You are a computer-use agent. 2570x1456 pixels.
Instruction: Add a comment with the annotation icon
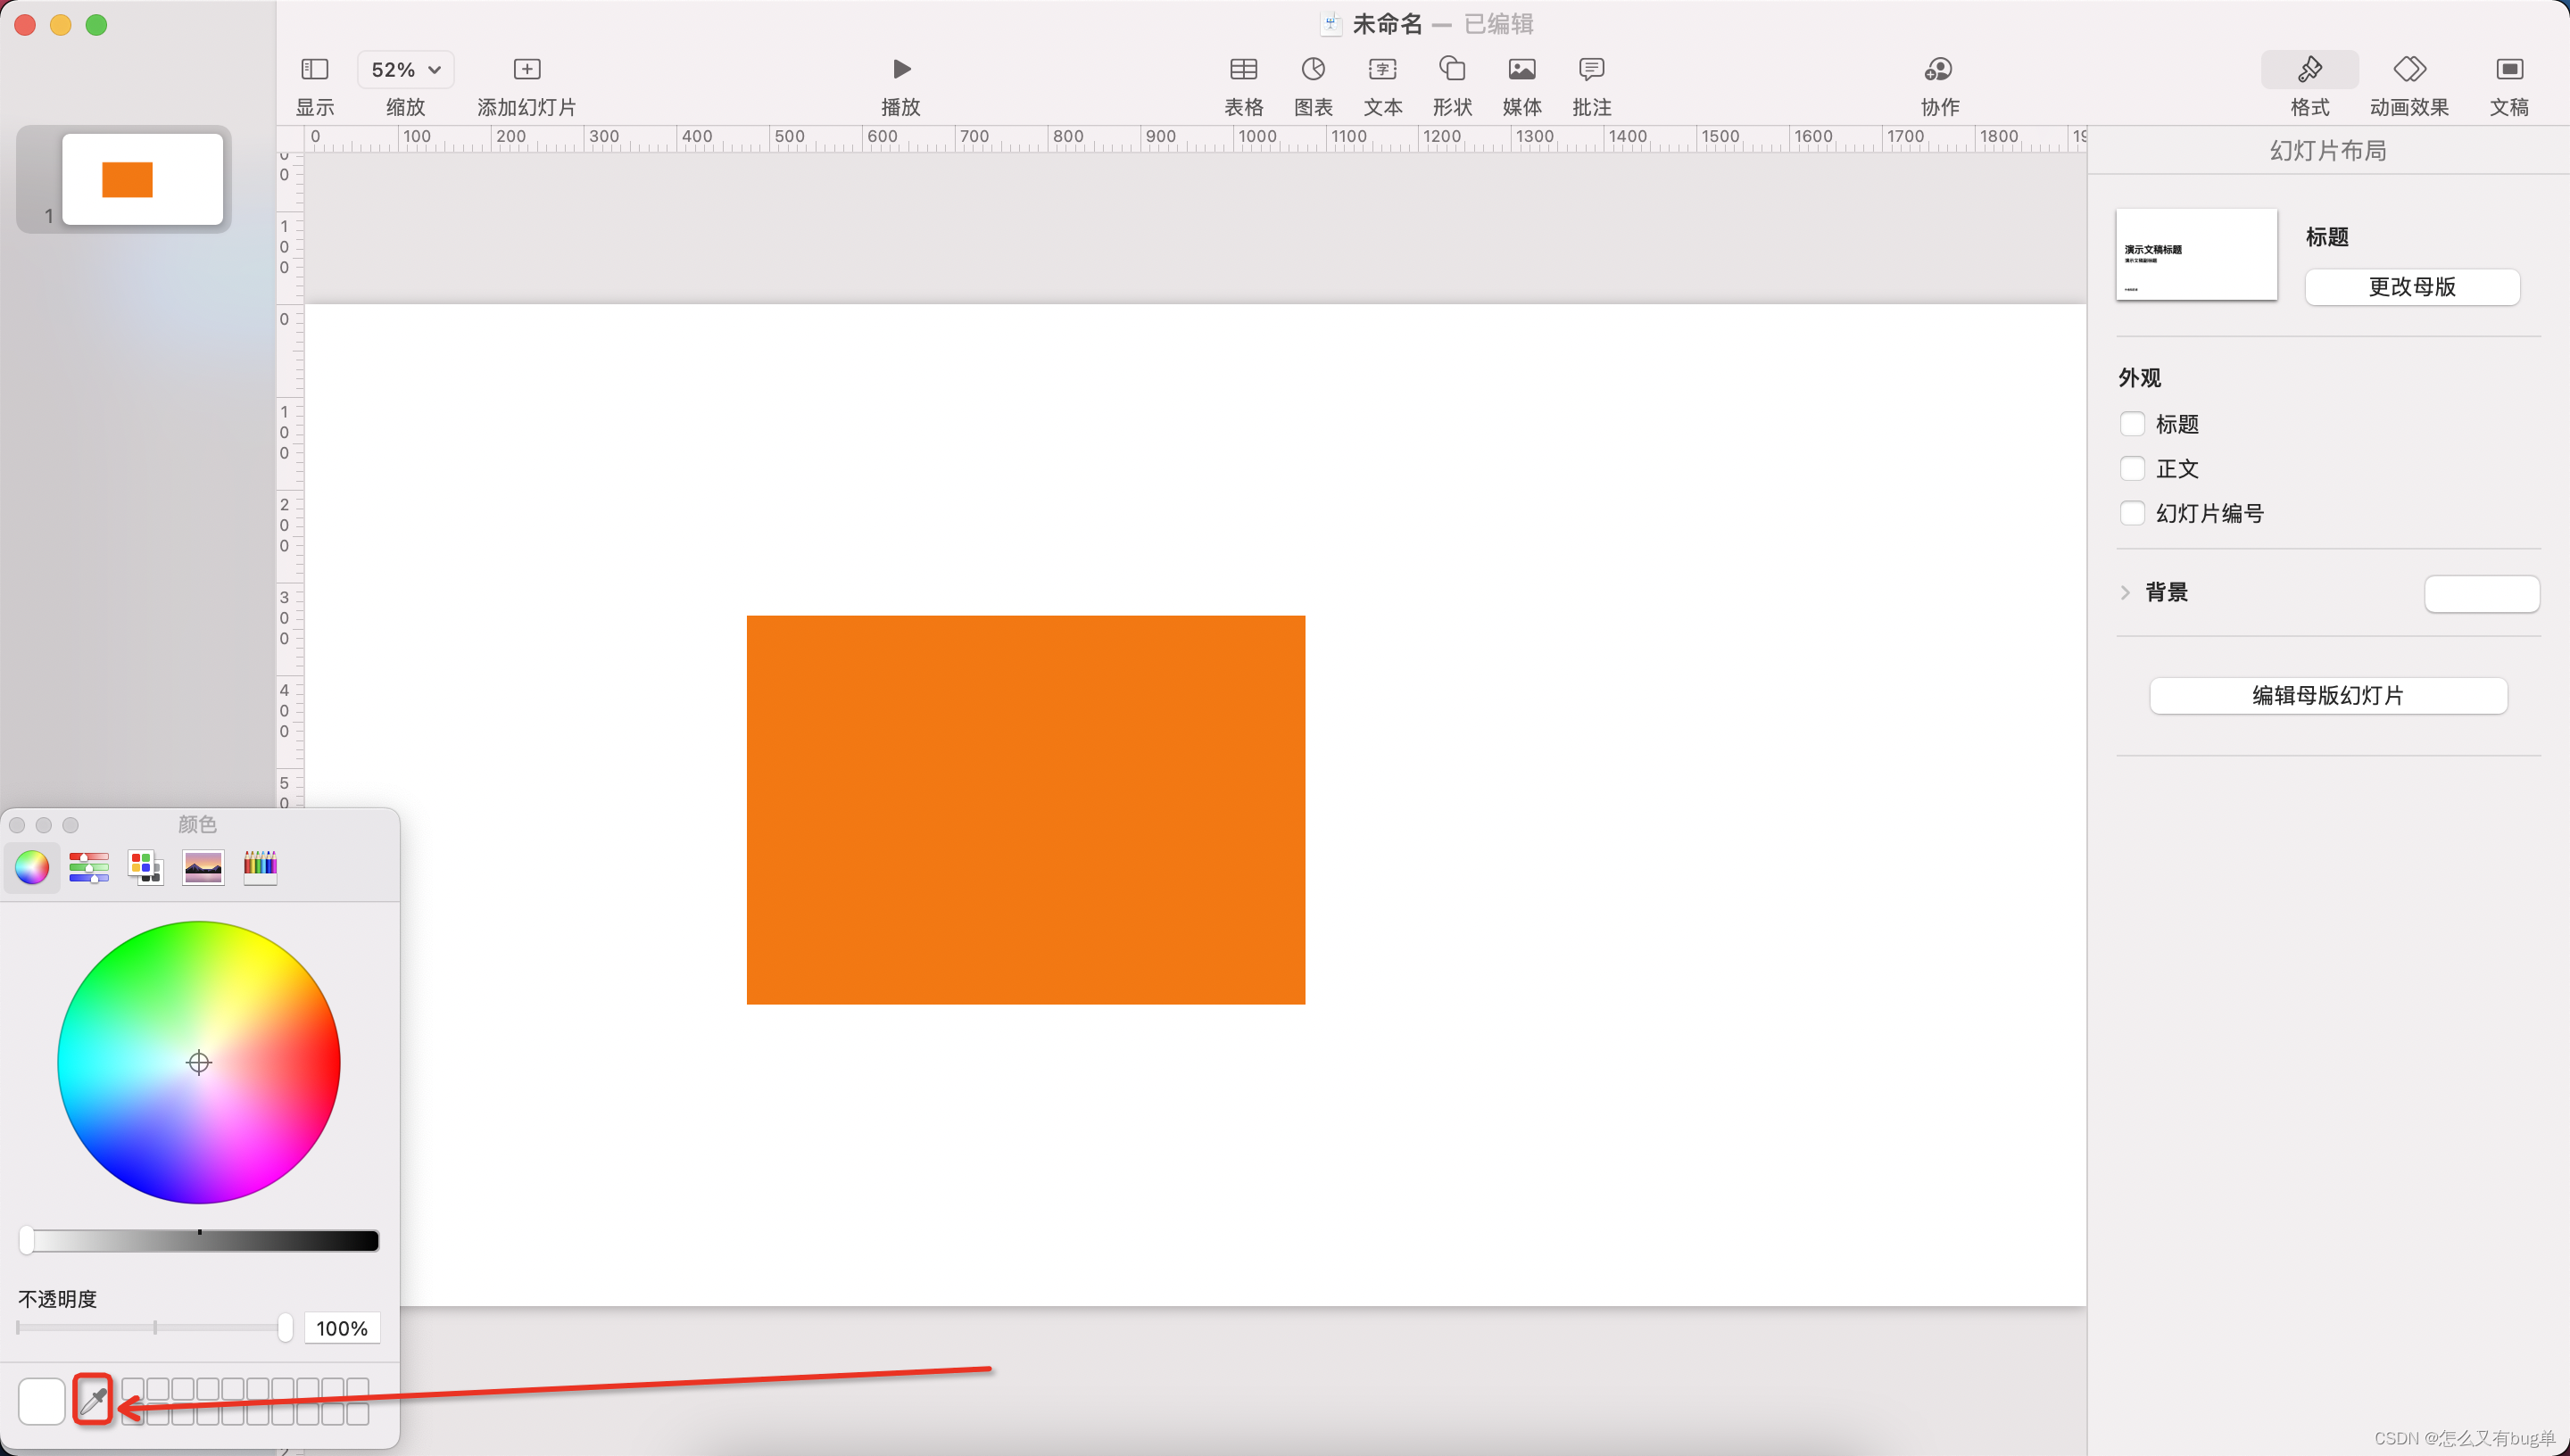[x=1591, y=69]
